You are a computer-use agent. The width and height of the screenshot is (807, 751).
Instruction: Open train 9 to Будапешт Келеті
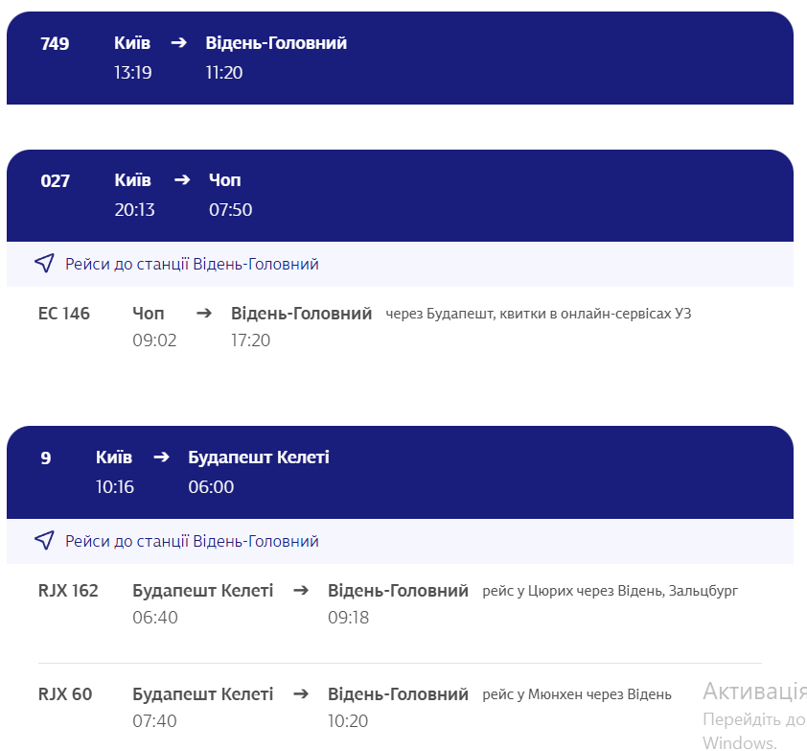tap(46, 458)
